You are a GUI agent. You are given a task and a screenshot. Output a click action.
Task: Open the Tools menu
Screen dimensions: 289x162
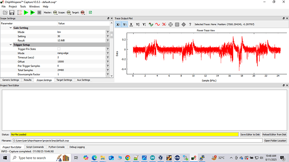click(23, 6)
